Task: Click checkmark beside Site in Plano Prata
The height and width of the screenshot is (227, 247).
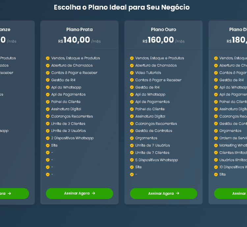Action: point(48,145)
